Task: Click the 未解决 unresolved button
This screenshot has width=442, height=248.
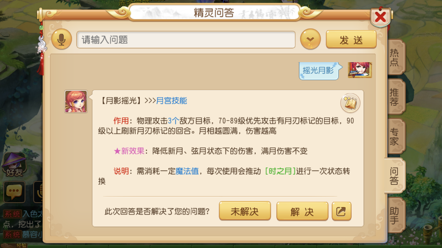Action: pyautogui.click(x=245, y=211)
